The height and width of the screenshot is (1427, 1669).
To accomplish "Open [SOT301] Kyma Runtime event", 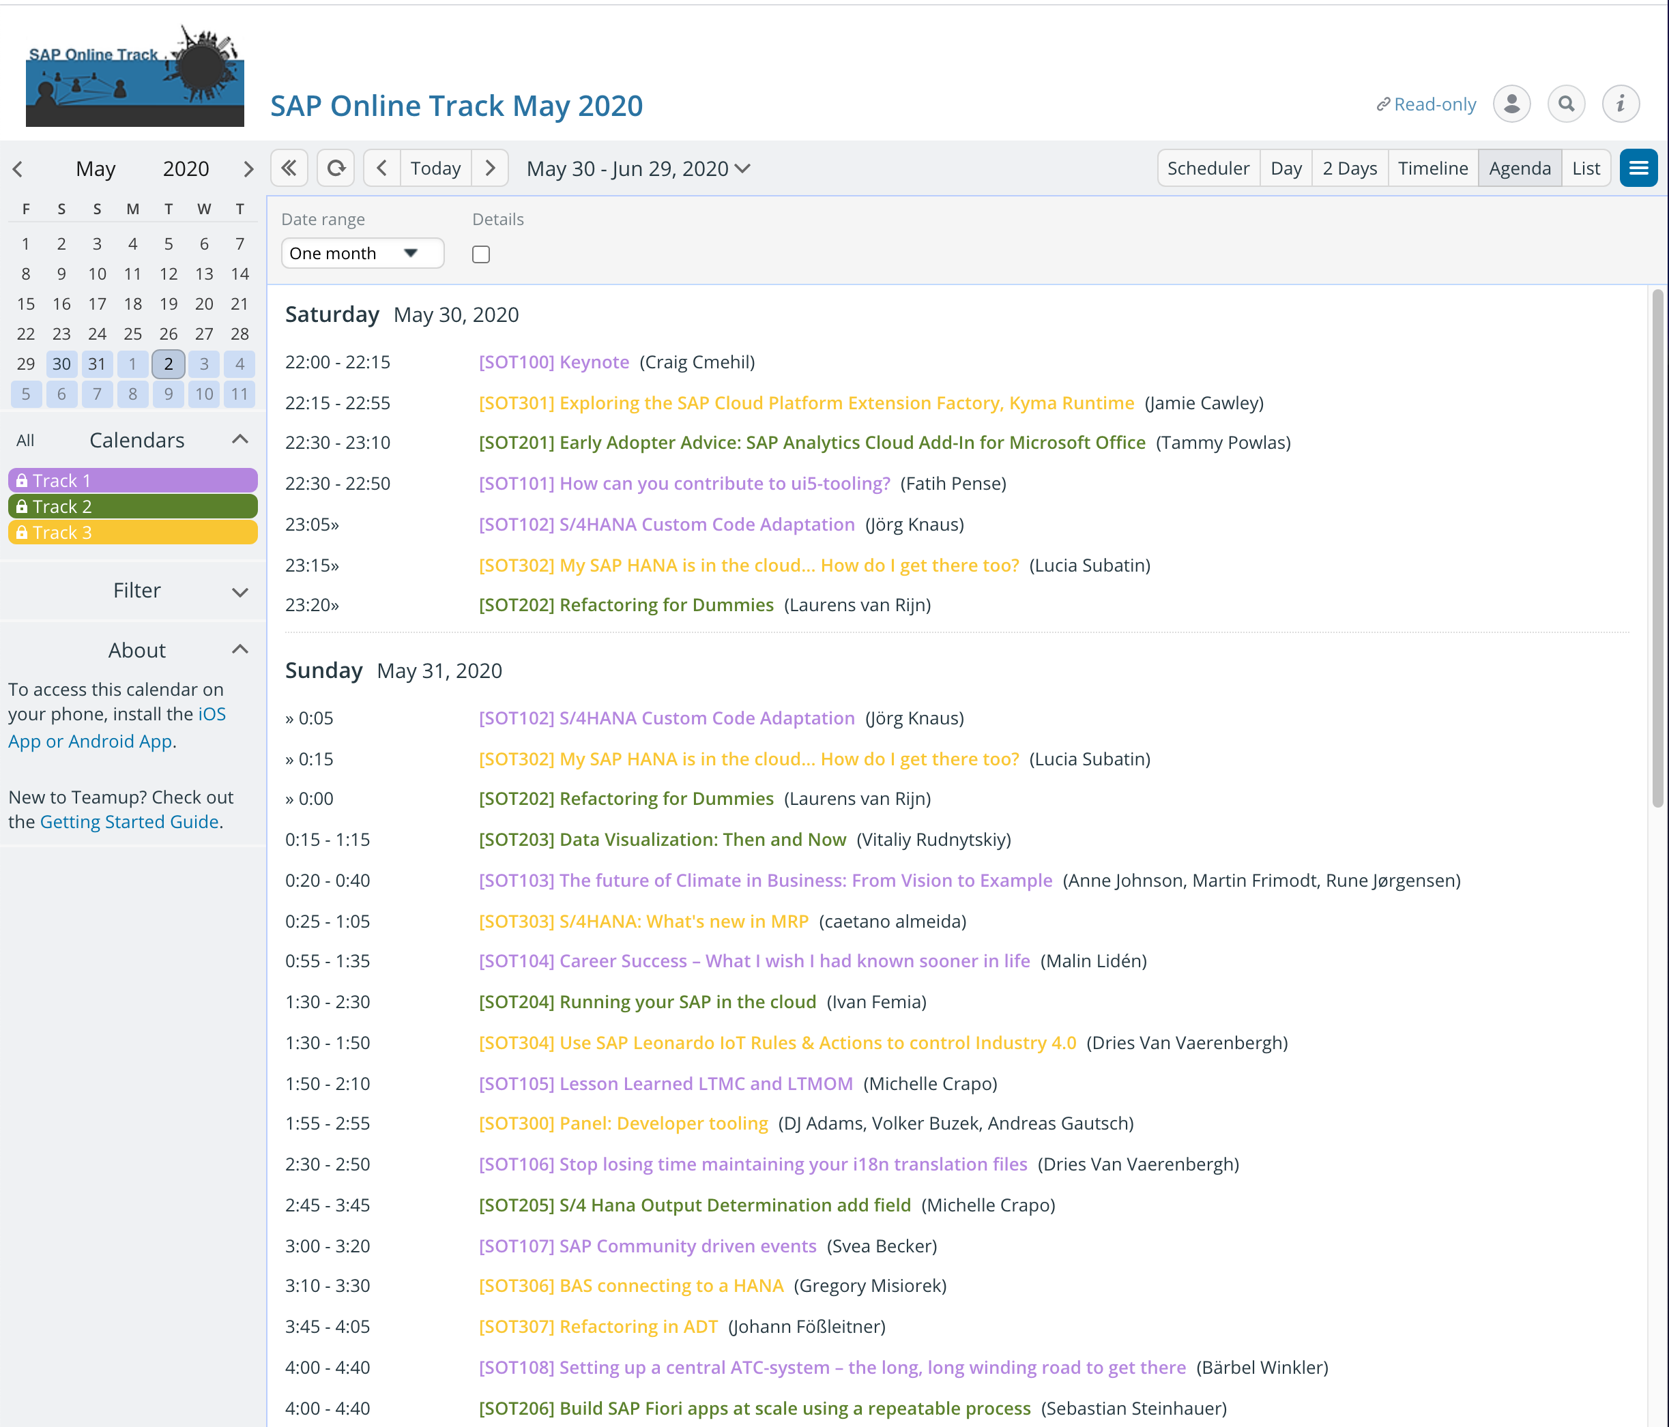I will click(x=807, y=402).
